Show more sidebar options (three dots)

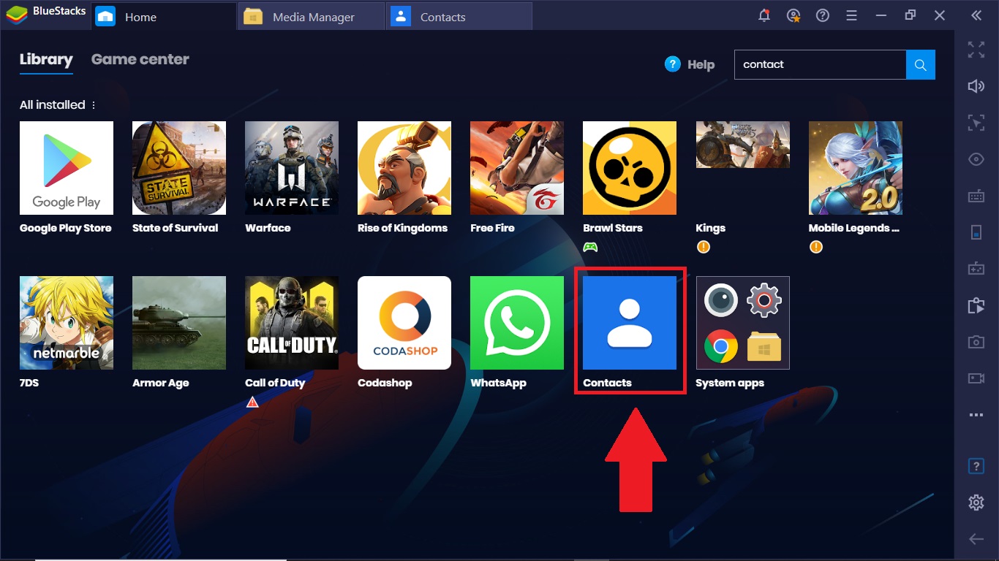[x=976, y=415]
